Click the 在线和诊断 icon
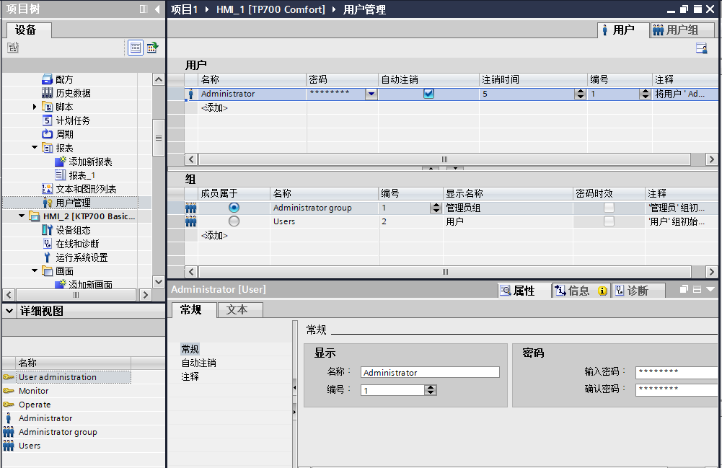Viewport: 722px width, 468px height. [47, 244]
